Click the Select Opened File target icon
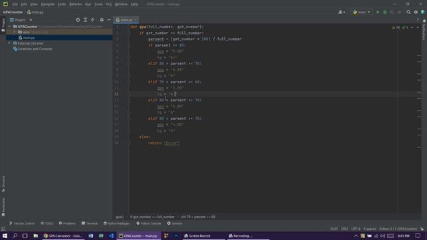The height and width of the screenshot is (240, 427). 78,20
